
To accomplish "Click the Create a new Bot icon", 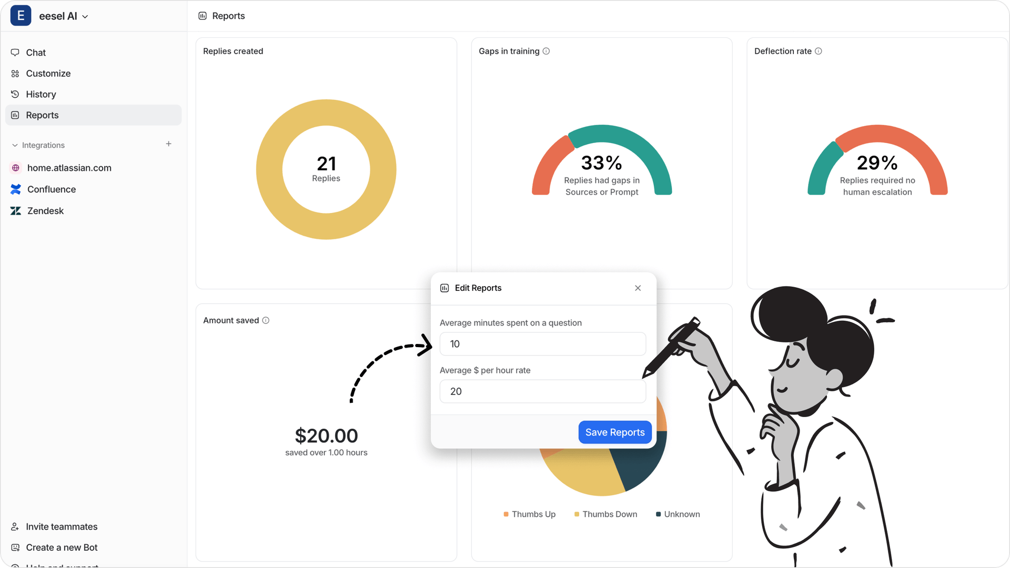I will click(15, 547).
